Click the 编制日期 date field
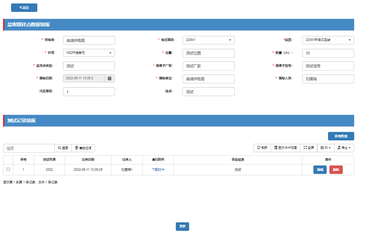Screen dimensions: 366x236 click(84, 78)
